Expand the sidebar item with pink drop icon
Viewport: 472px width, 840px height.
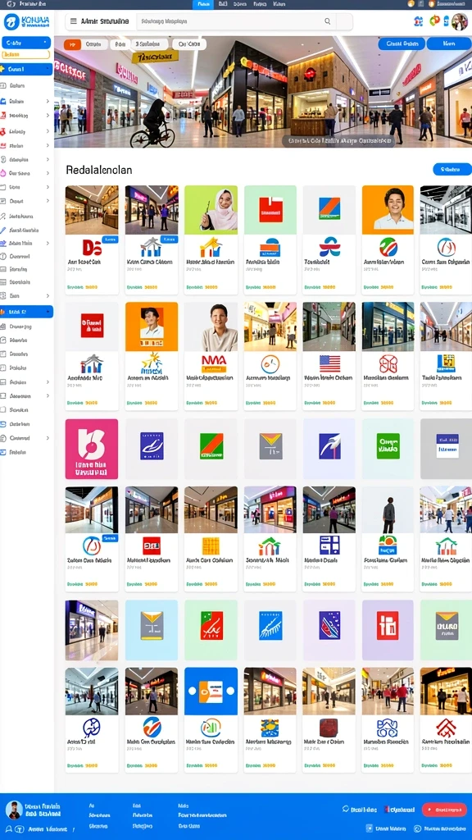click(25, 173)
